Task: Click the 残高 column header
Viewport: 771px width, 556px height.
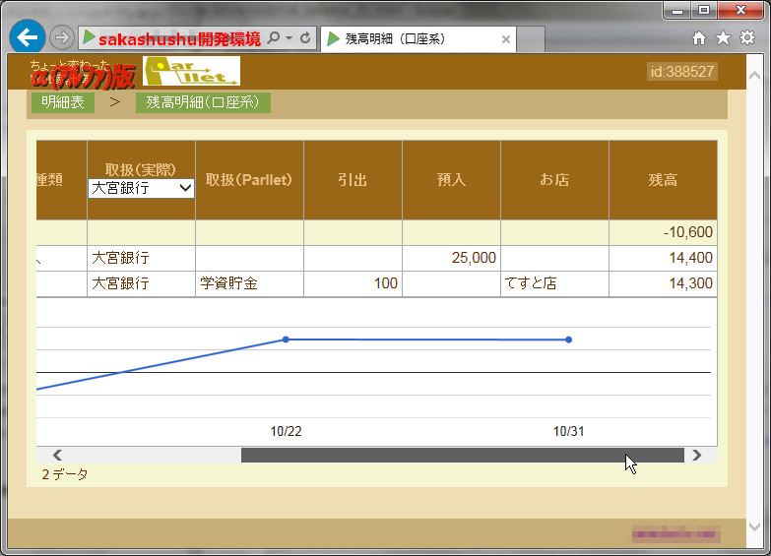Action: click(x=663, y=180)
